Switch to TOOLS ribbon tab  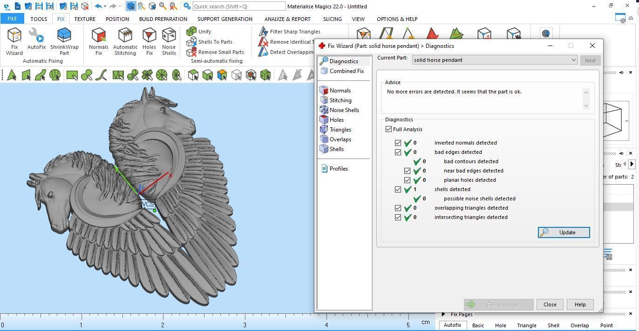point(39,19)
